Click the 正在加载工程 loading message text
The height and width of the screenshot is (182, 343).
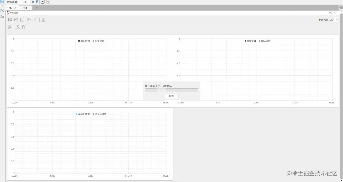[158, 86]
